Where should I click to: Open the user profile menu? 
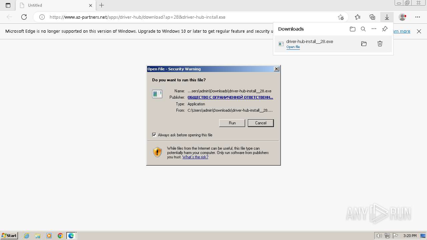pos(403,17)
